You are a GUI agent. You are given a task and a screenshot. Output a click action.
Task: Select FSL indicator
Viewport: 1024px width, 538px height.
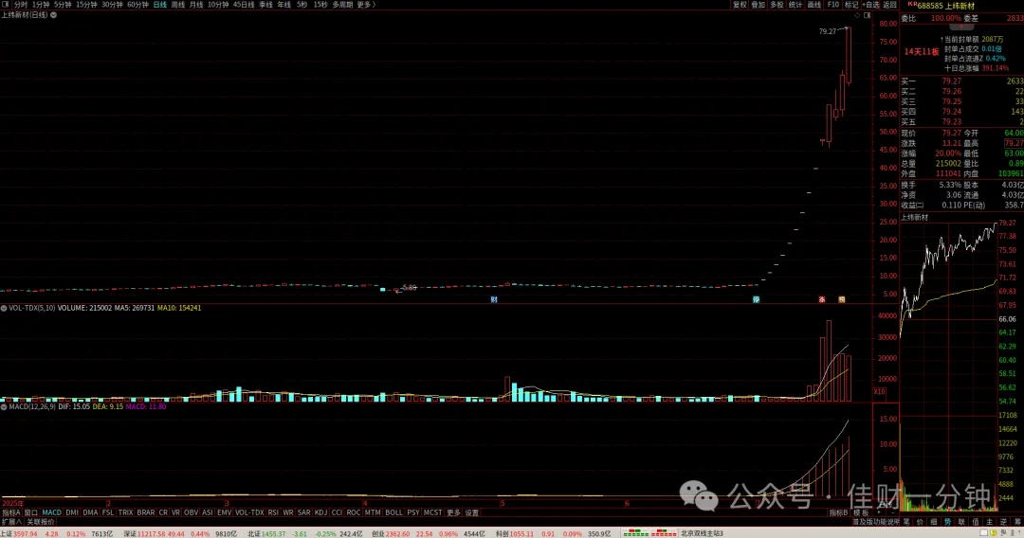point(108,512)
